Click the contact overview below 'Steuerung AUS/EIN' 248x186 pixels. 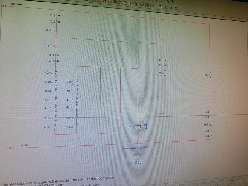(x=137, y=159)
